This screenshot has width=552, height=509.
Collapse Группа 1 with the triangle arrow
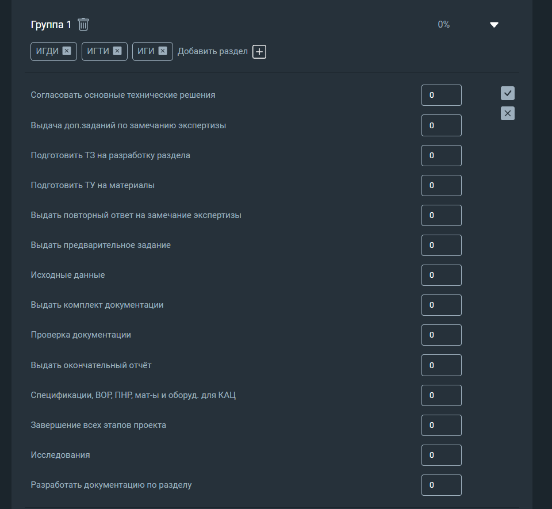coord(494,25)
